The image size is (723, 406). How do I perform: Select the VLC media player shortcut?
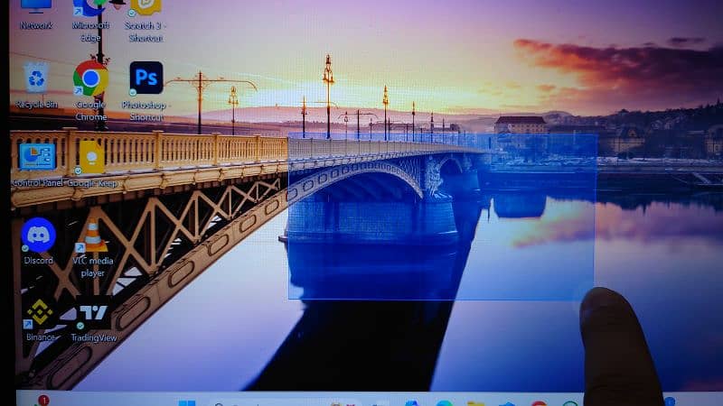tap(93, 236)
